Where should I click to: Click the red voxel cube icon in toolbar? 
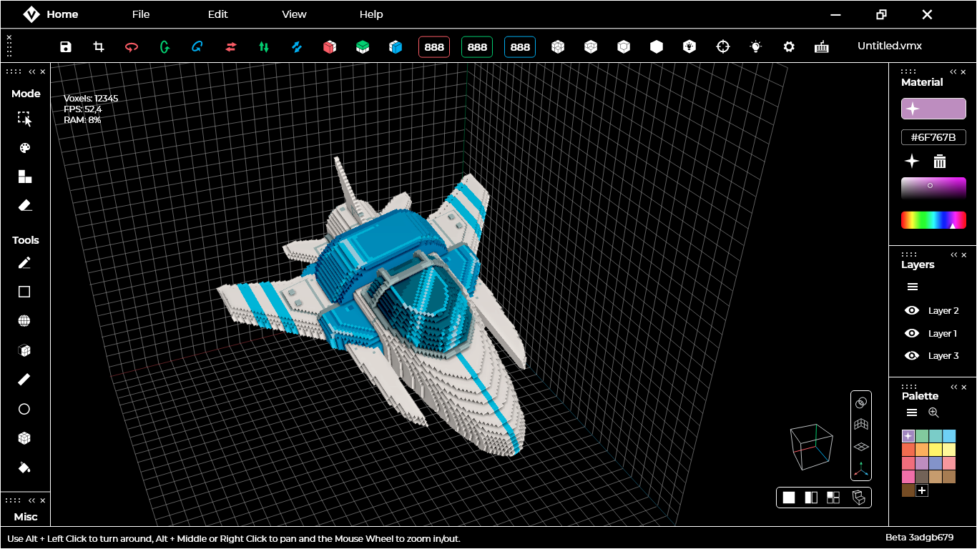(329, 46)
